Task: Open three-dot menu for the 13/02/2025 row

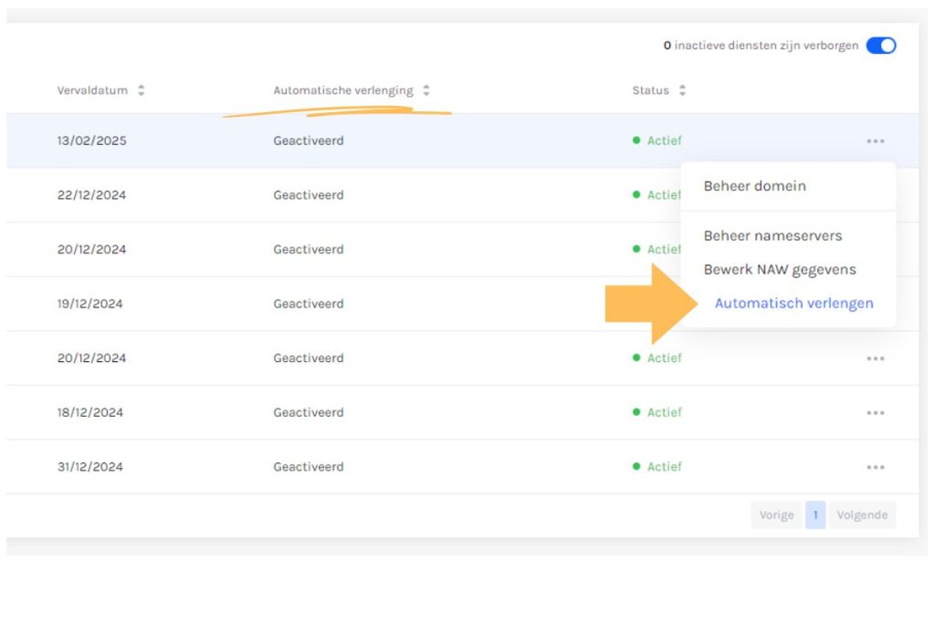Action: pos(875,141)
